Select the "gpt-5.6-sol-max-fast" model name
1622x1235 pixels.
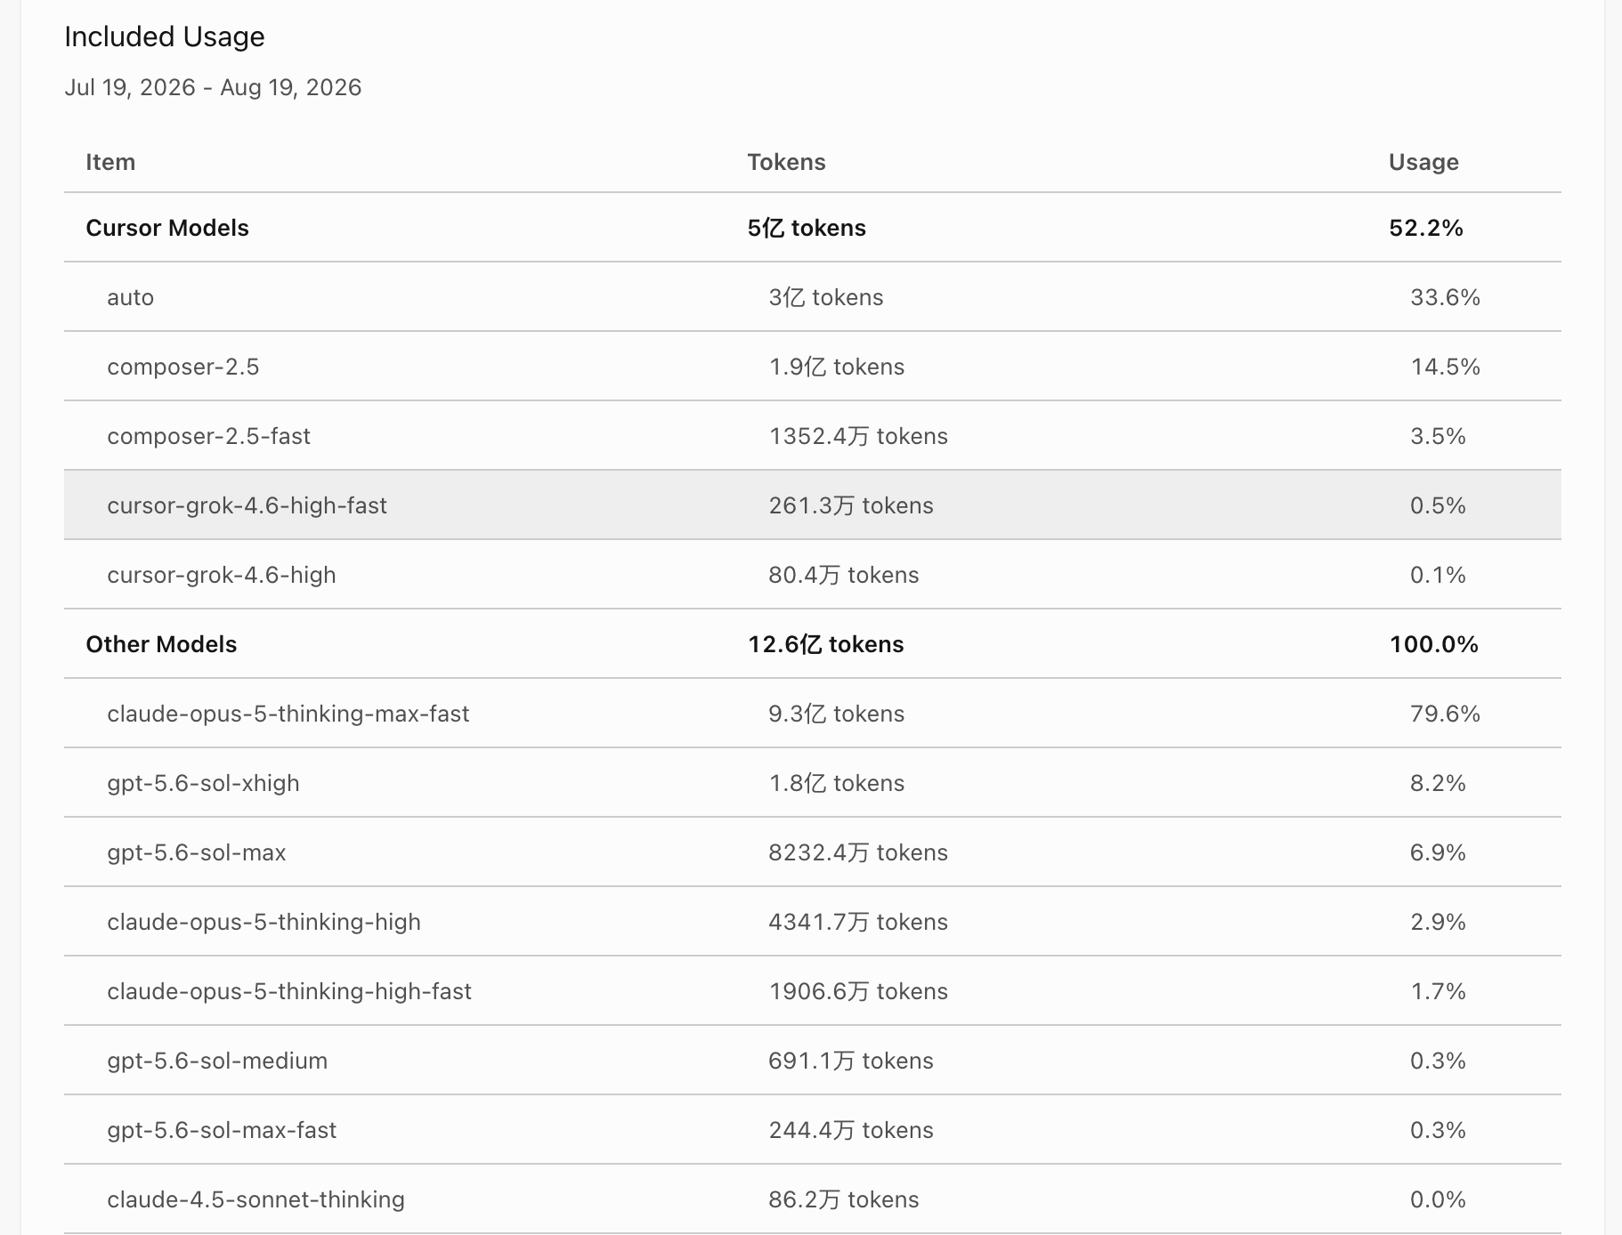222,1130
